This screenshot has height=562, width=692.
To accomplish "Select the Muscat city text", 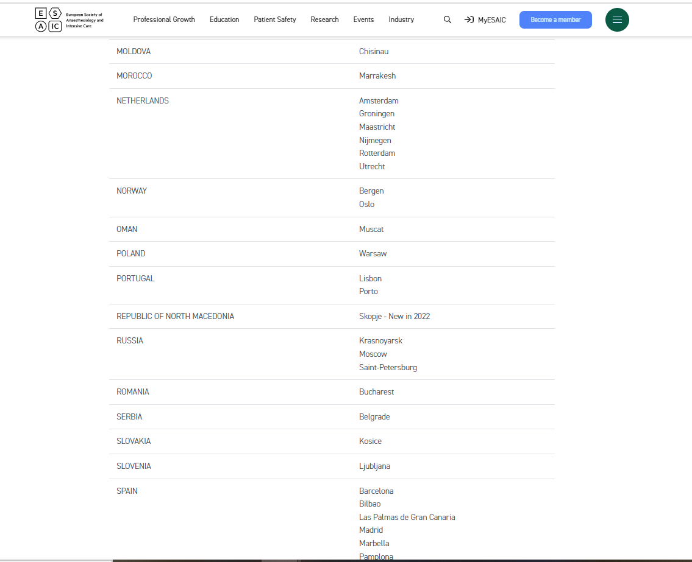I will (x=371, y=229).
